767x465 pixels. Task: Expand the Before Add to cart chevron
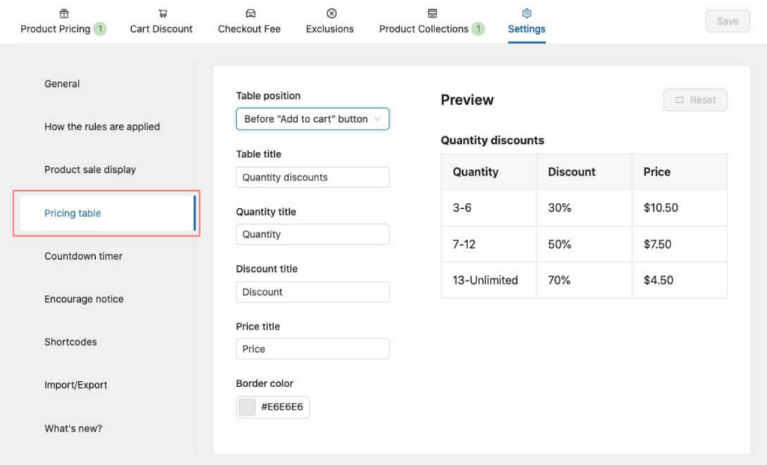coord(378,118)
